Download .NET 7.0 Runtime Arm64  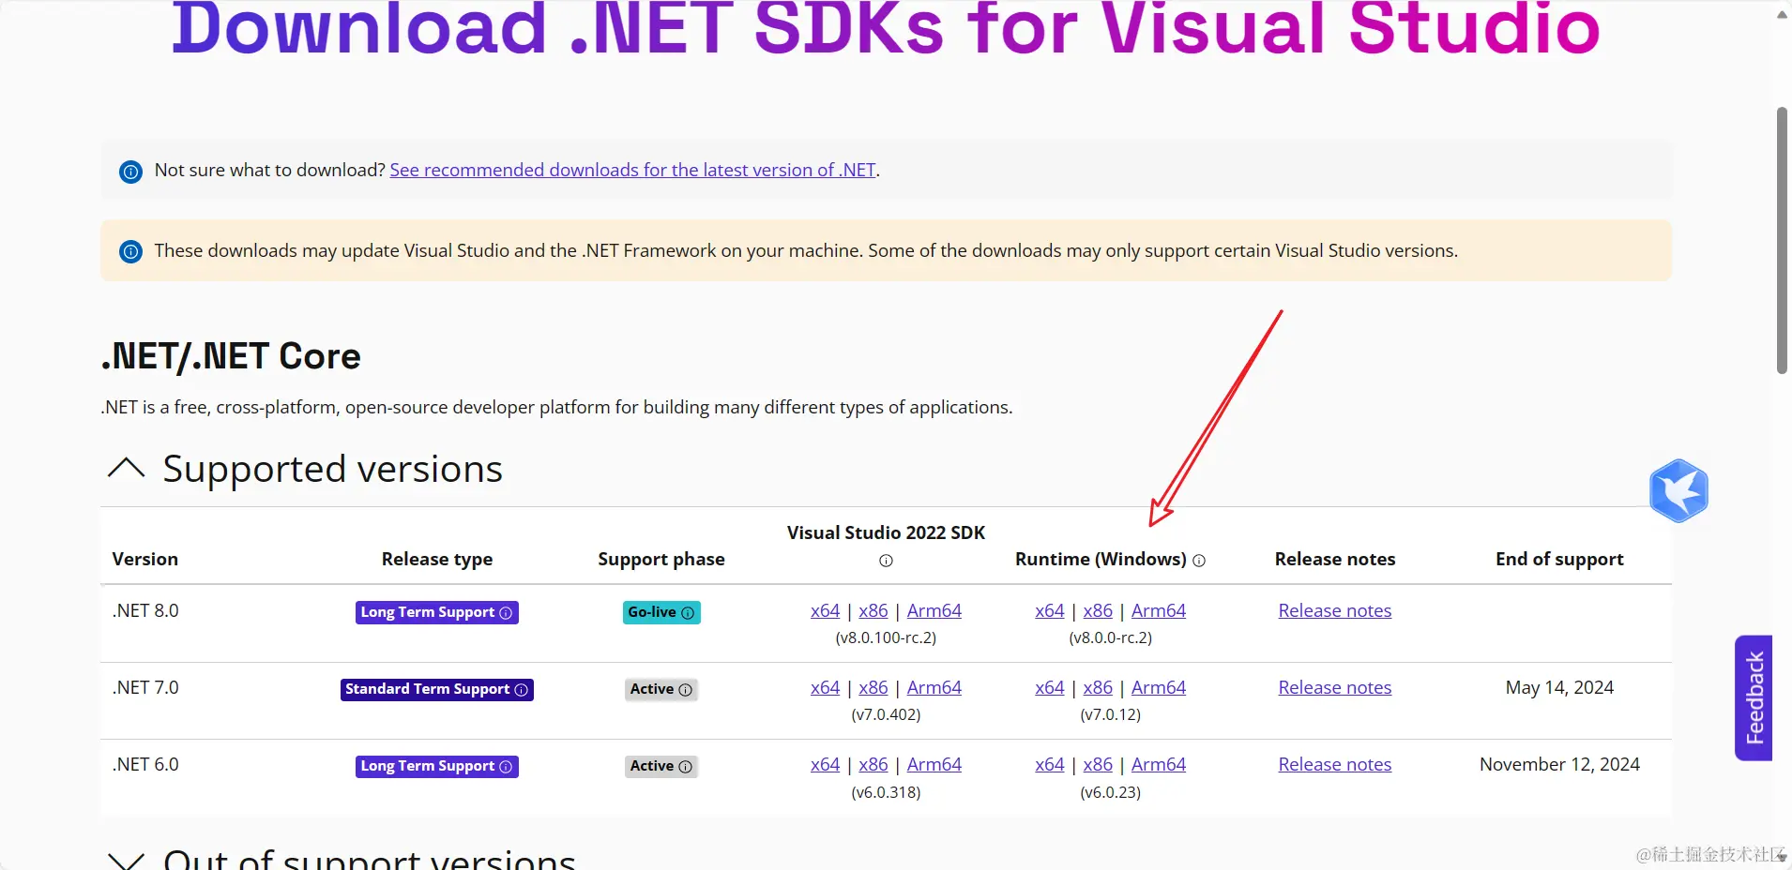pos(1159,687)
